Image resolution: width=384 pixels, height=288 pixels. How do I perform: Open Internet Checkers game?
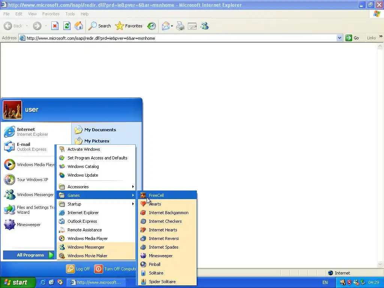[x=167, y=221]
